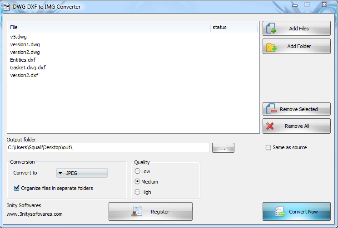The width and height of the screenshot is (338, 228).
Task: Hit the Remove All button text
Action: (x=297, y=126)
